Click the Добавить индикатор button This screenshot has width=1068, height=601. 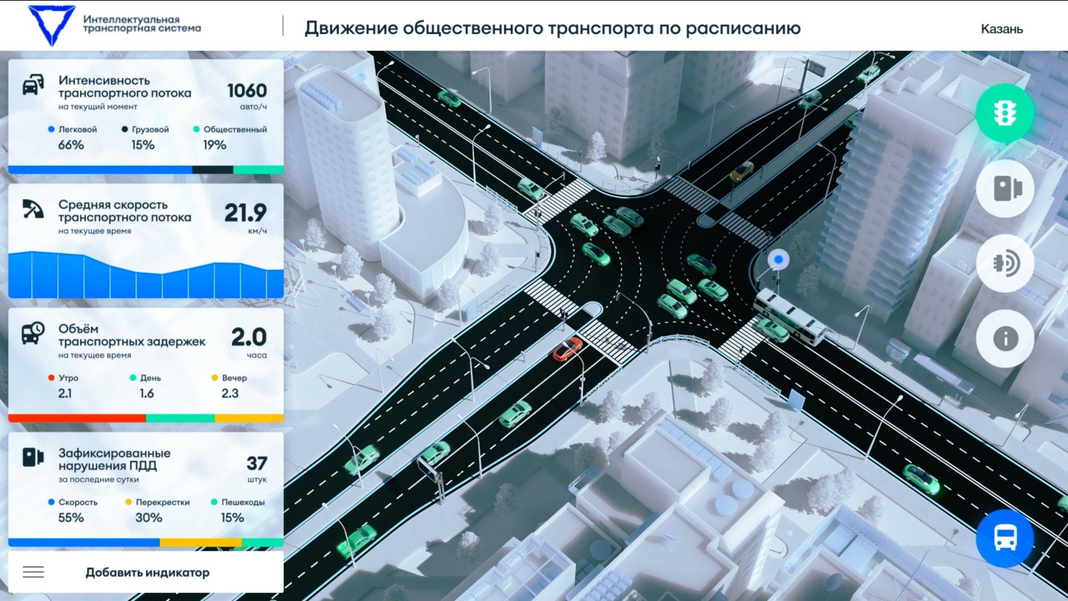(147, 573)
